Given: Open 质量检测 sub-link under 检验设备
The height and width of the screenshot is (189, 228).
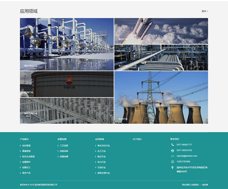Looking at the screenshot, I should click(x=64, y=156).
